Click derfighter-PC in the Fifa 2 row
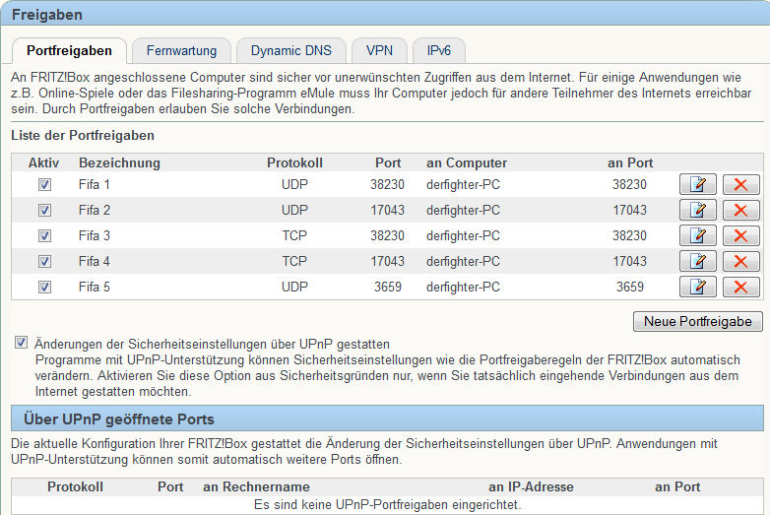770x515 pixels. click(463, 210)
